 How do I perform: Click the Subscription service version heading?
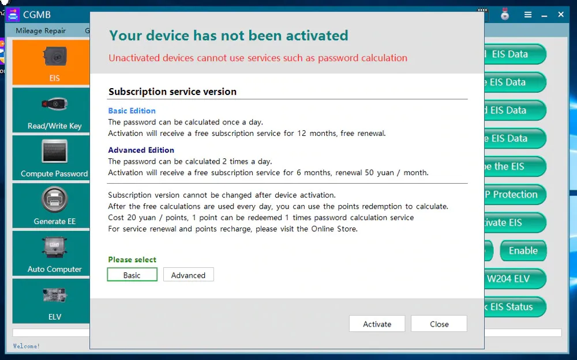pos(172,92)
